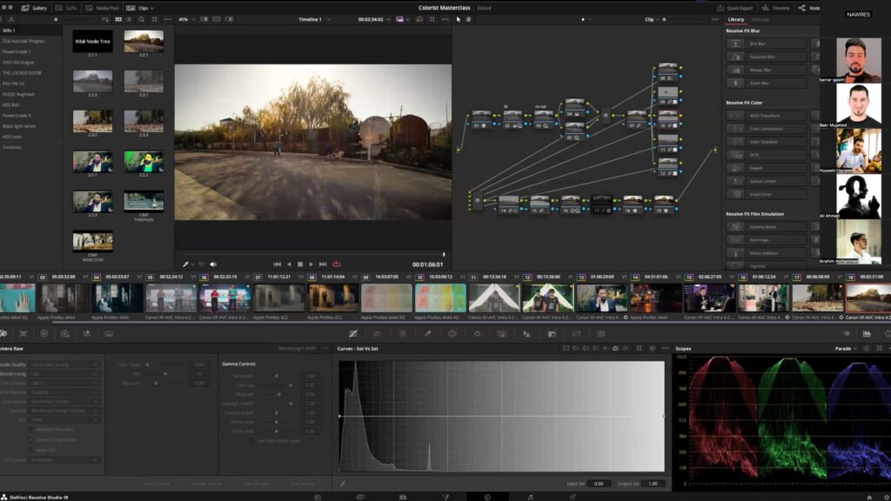Screen dimensions: 891x501
Task: Select the pointer tool in node editor
Action: (459, 19)
